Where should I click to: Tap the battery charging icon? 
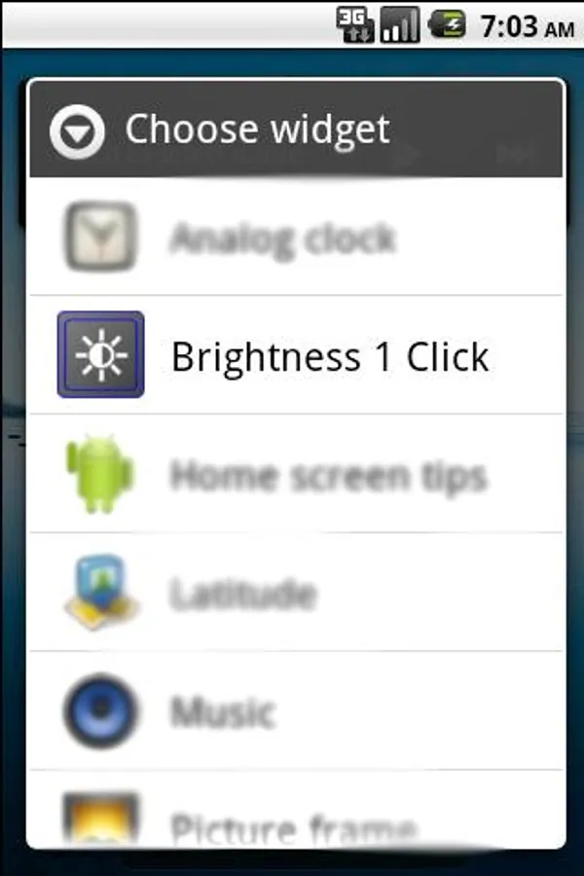tap(447, 24)
